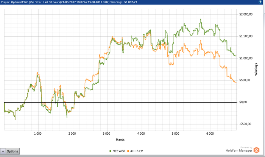Click the All-In EV legend label
265x157 pixels.
137,151
